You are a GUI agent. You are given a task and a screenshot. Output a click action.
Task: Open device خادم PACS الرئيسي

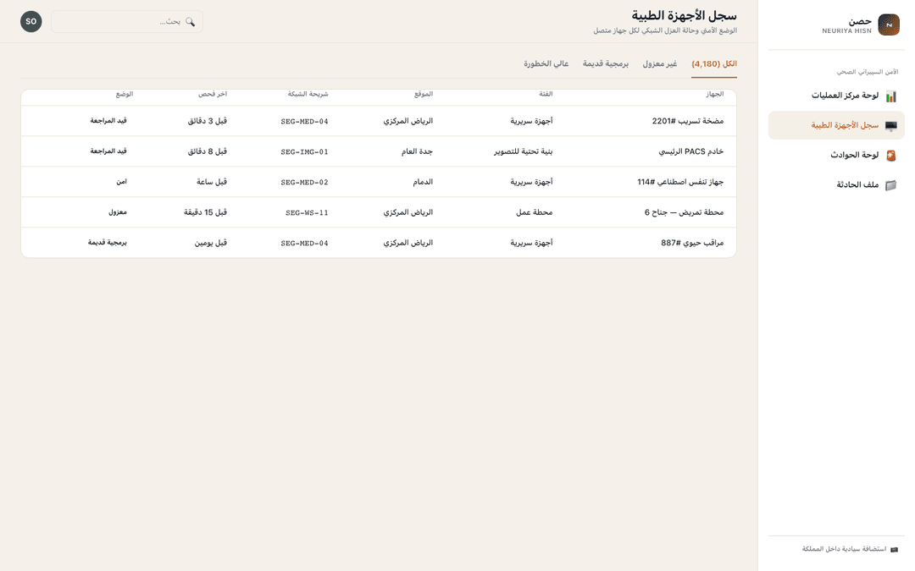pos(691,151)
